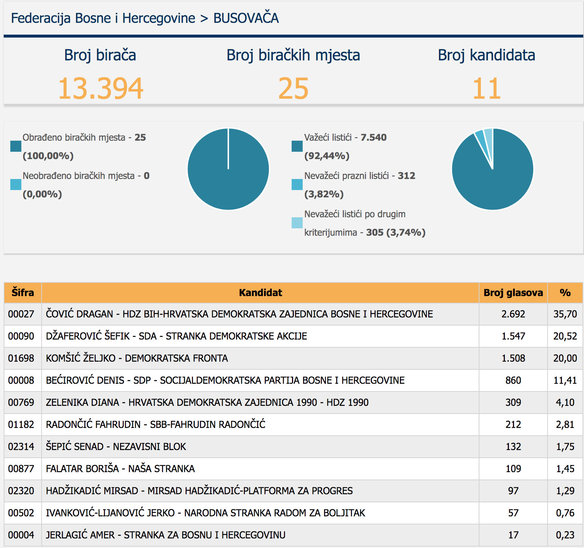Click the 13.394 voter count number
Image resolution: width=584 pixels, height=548 pixels.
tap(101, 88)
